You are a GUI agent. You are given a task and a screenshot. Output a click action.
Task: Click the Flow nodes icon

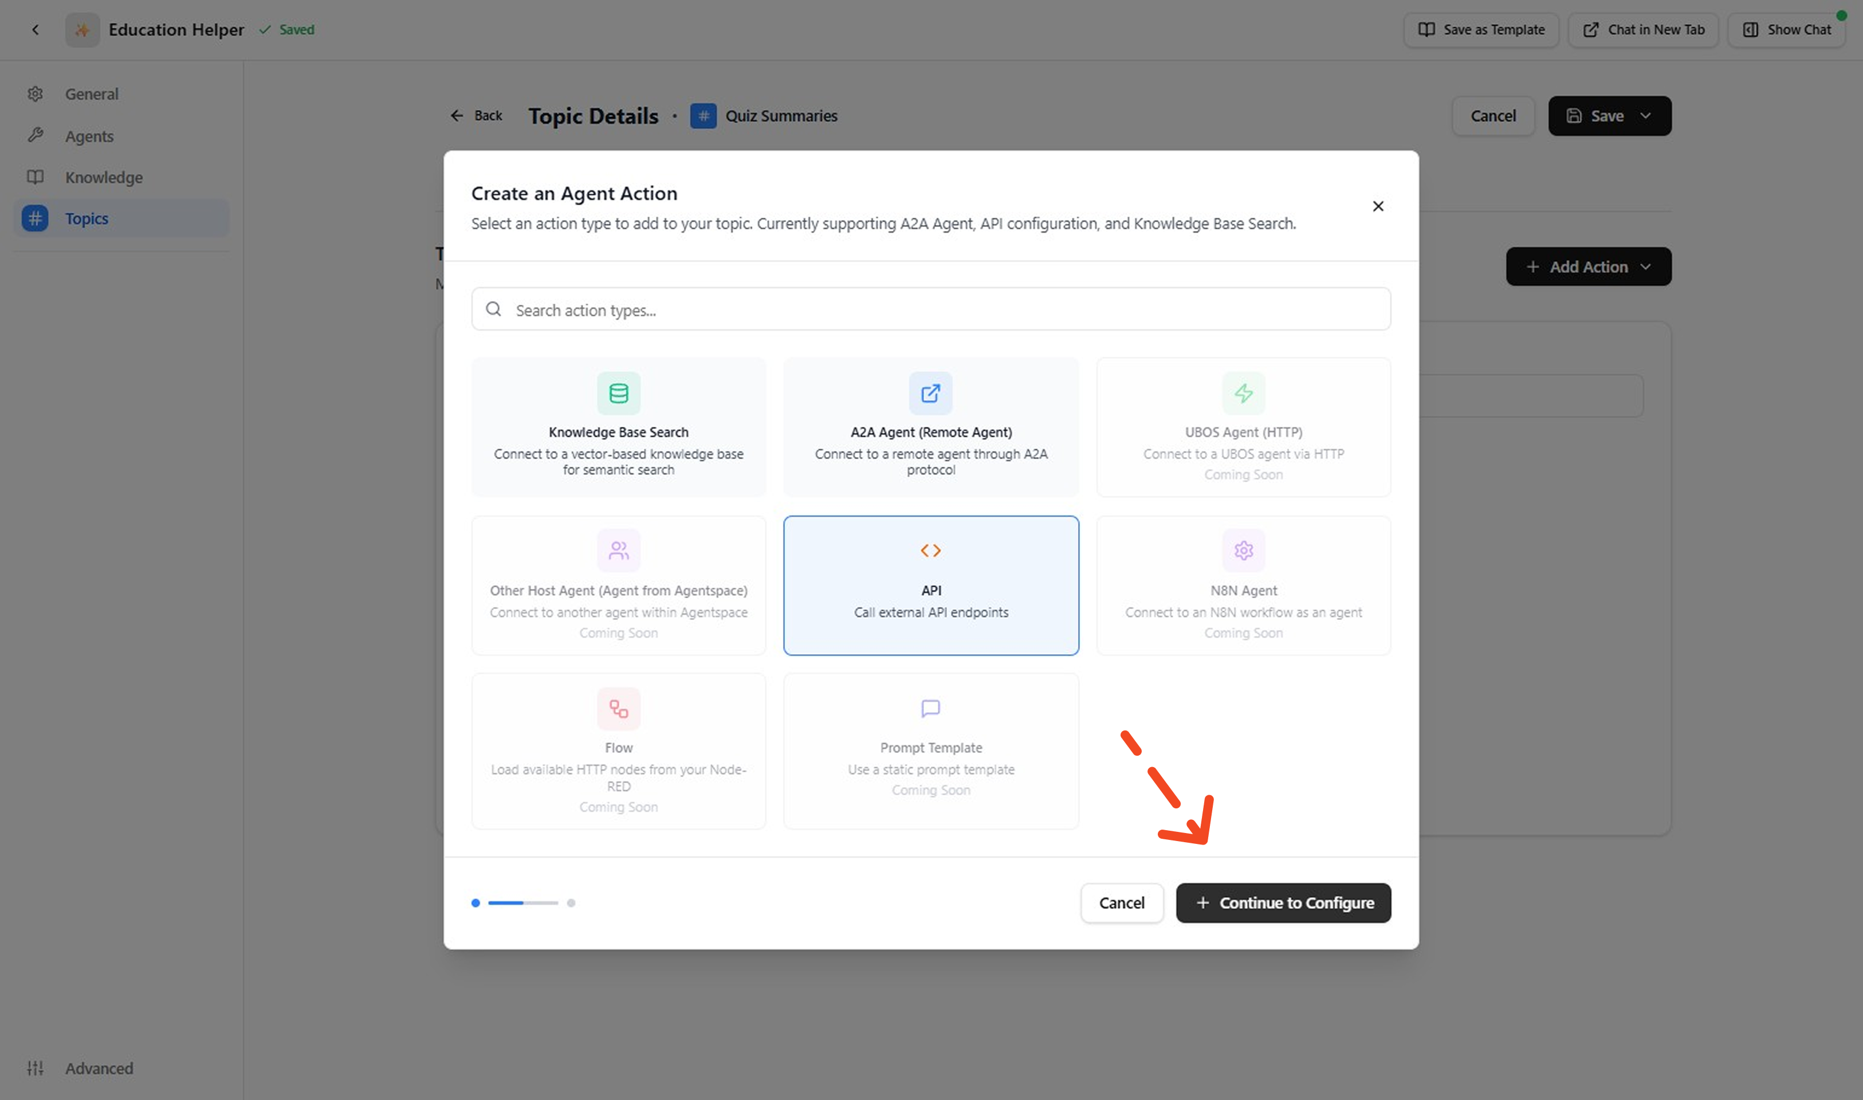coord(618,708)
